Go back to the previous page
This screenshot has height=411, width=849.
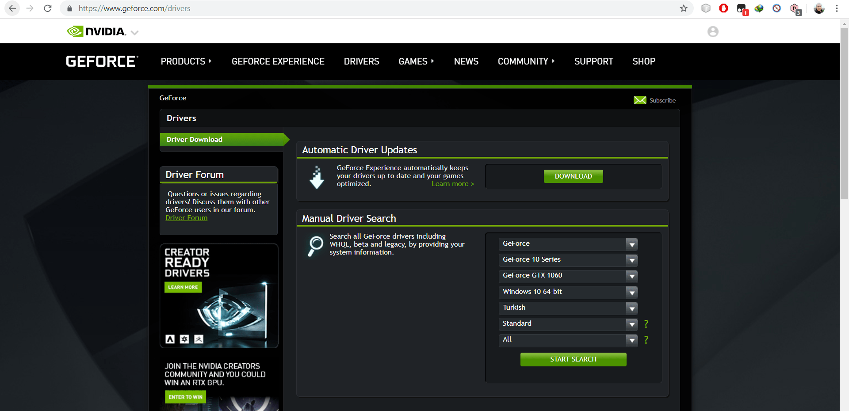pos(12,8)
